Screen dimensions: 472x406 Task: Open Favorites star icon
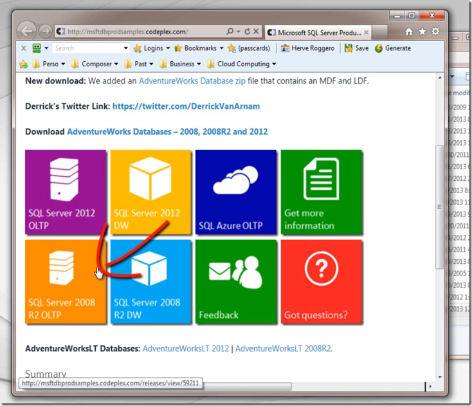point(422,32)
